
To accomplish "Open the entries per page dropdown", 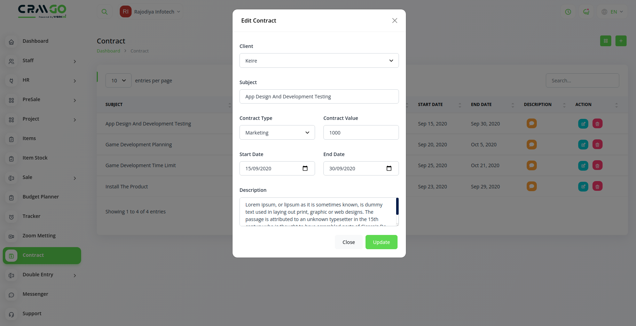I will pyautogui.click(x=118, y=81).
